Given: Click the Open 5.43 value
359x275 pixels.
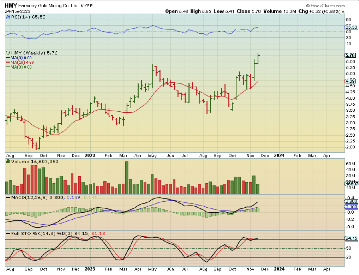Looking at the screenshot, I should tap(177, 11).
